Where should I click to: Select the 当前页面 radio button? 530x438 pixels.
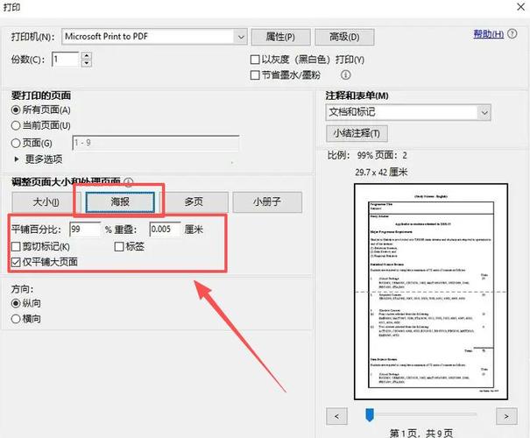pyautogui.click(x=16, y=126)
